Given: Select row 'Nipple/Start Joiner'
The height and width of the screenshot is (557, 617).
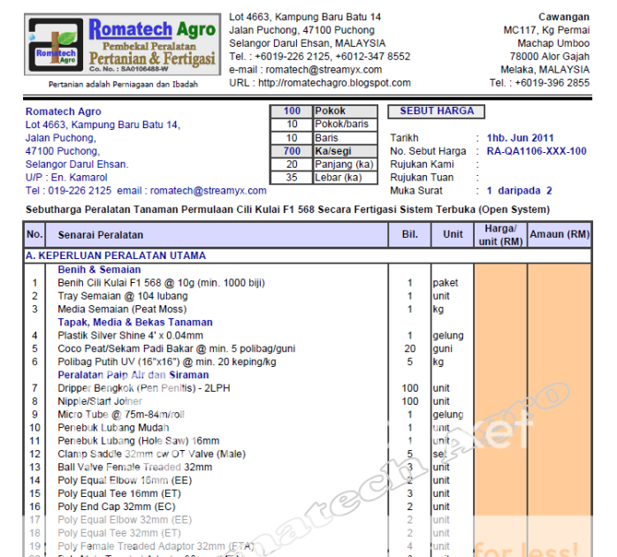Looking at the screenshot, I should (x=308, y=401).
